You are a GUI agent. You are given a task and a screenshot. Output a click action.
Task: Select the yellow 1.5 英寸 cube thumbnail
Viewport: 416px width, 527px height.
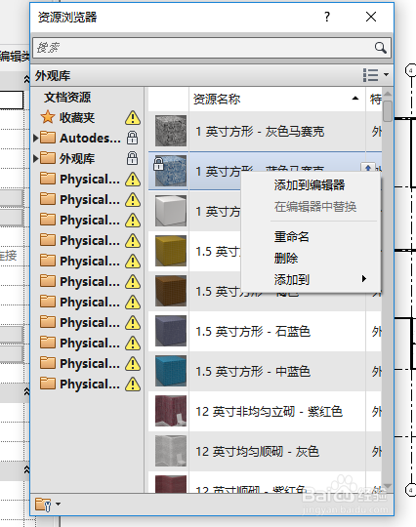point(171,251)
